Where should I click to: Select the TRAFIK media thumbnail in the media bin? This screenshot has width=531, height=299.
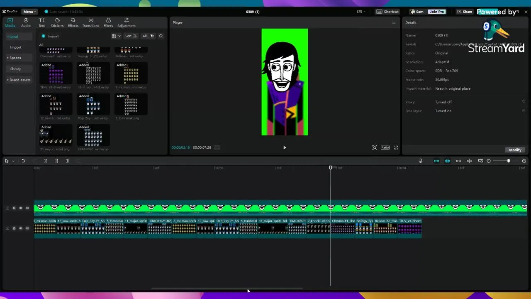[93, 135]
